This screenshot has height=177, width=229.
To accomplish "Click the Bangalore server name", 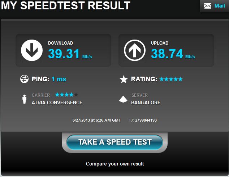I will coord(146,103).
